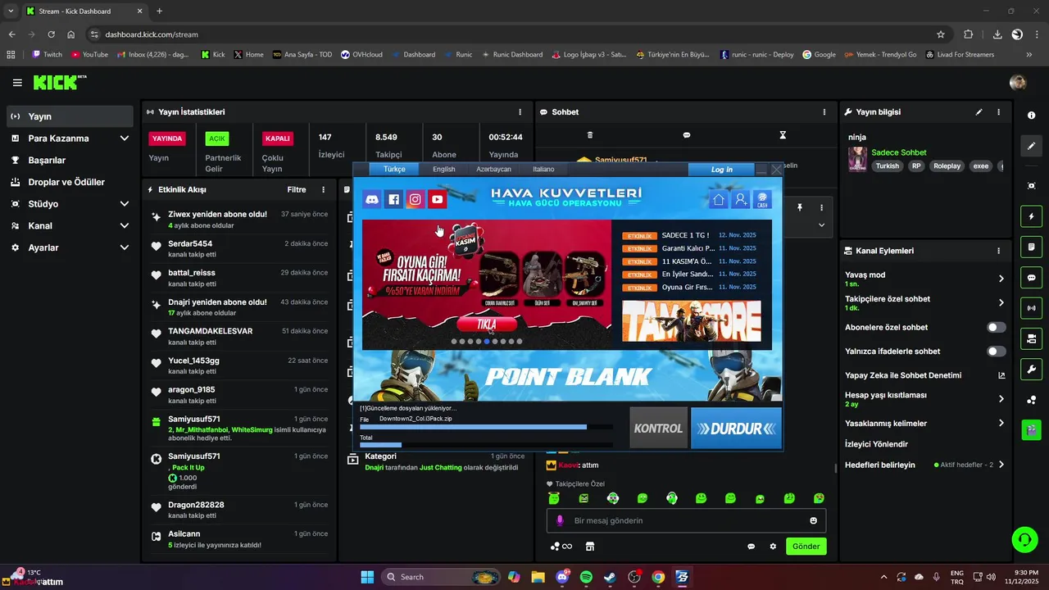The height and width of the screenshot is (590, 1049).
Task: Open chat settings gear icon
Action: coord(773,547)
